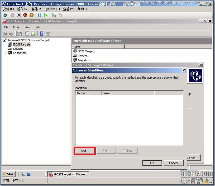Toggle the Show/Hide Console Tree icon
215x186 pixels.
coord(20,34)
